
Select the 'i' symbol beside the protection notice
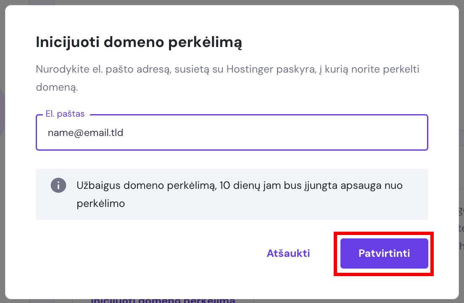tap(59, 185)
